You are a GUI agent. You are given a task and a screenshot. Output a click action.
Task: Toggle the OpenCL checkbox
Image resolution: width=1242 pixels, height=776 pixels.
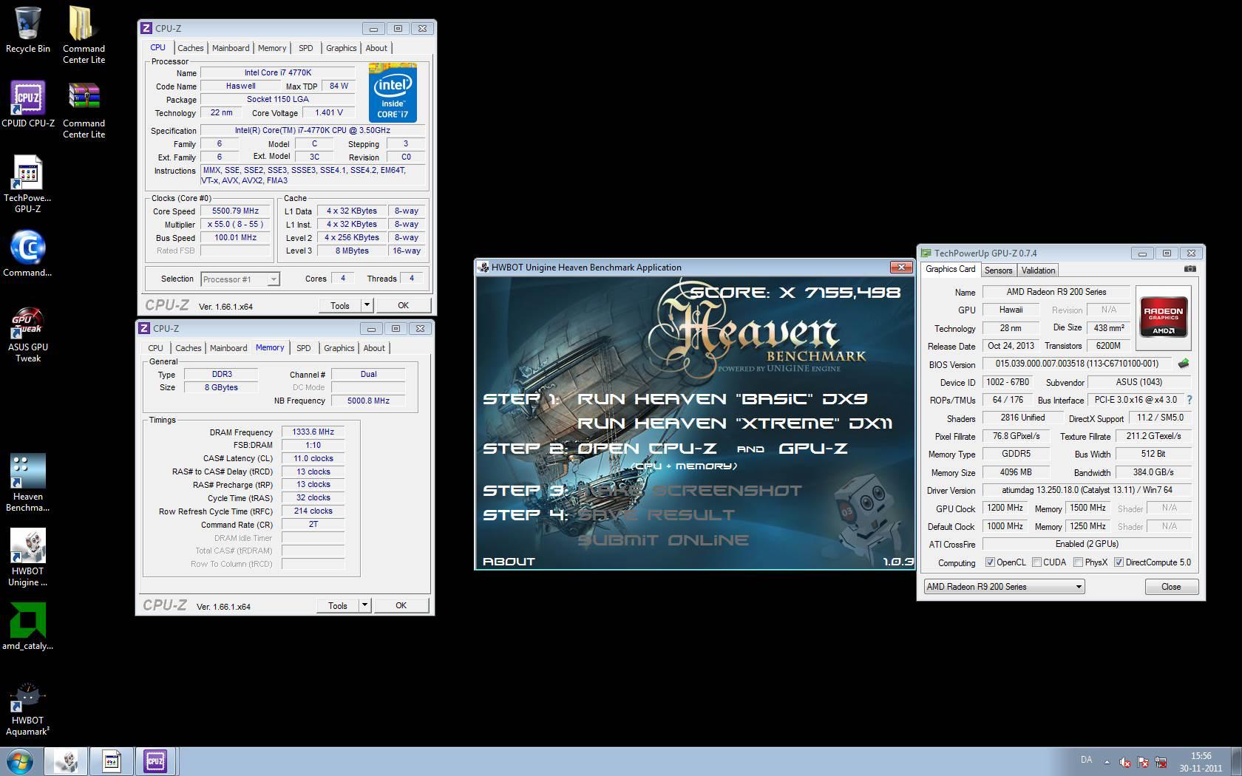click(x=990, y=562)
